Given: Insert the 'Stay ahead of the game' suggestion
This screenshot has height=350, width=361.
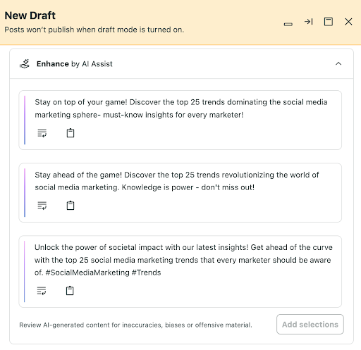Looking at the screenshot, I should coord(42,206).
